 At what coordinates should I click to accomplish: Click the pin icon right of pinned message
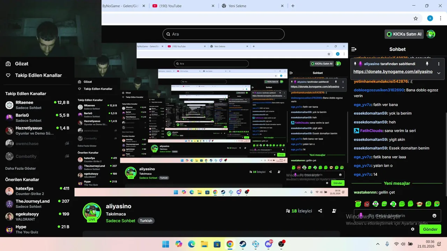point(427,64)
